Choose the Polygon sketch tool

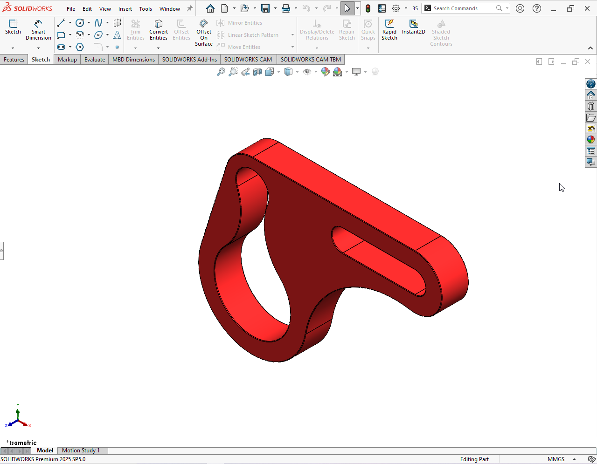click(x=80, y=47)
